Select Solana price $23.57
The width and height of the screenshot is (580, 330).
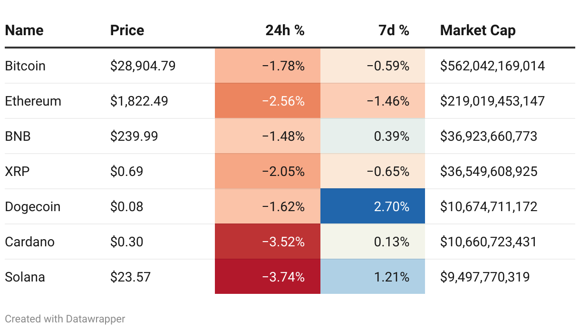[x=130, y=277]
